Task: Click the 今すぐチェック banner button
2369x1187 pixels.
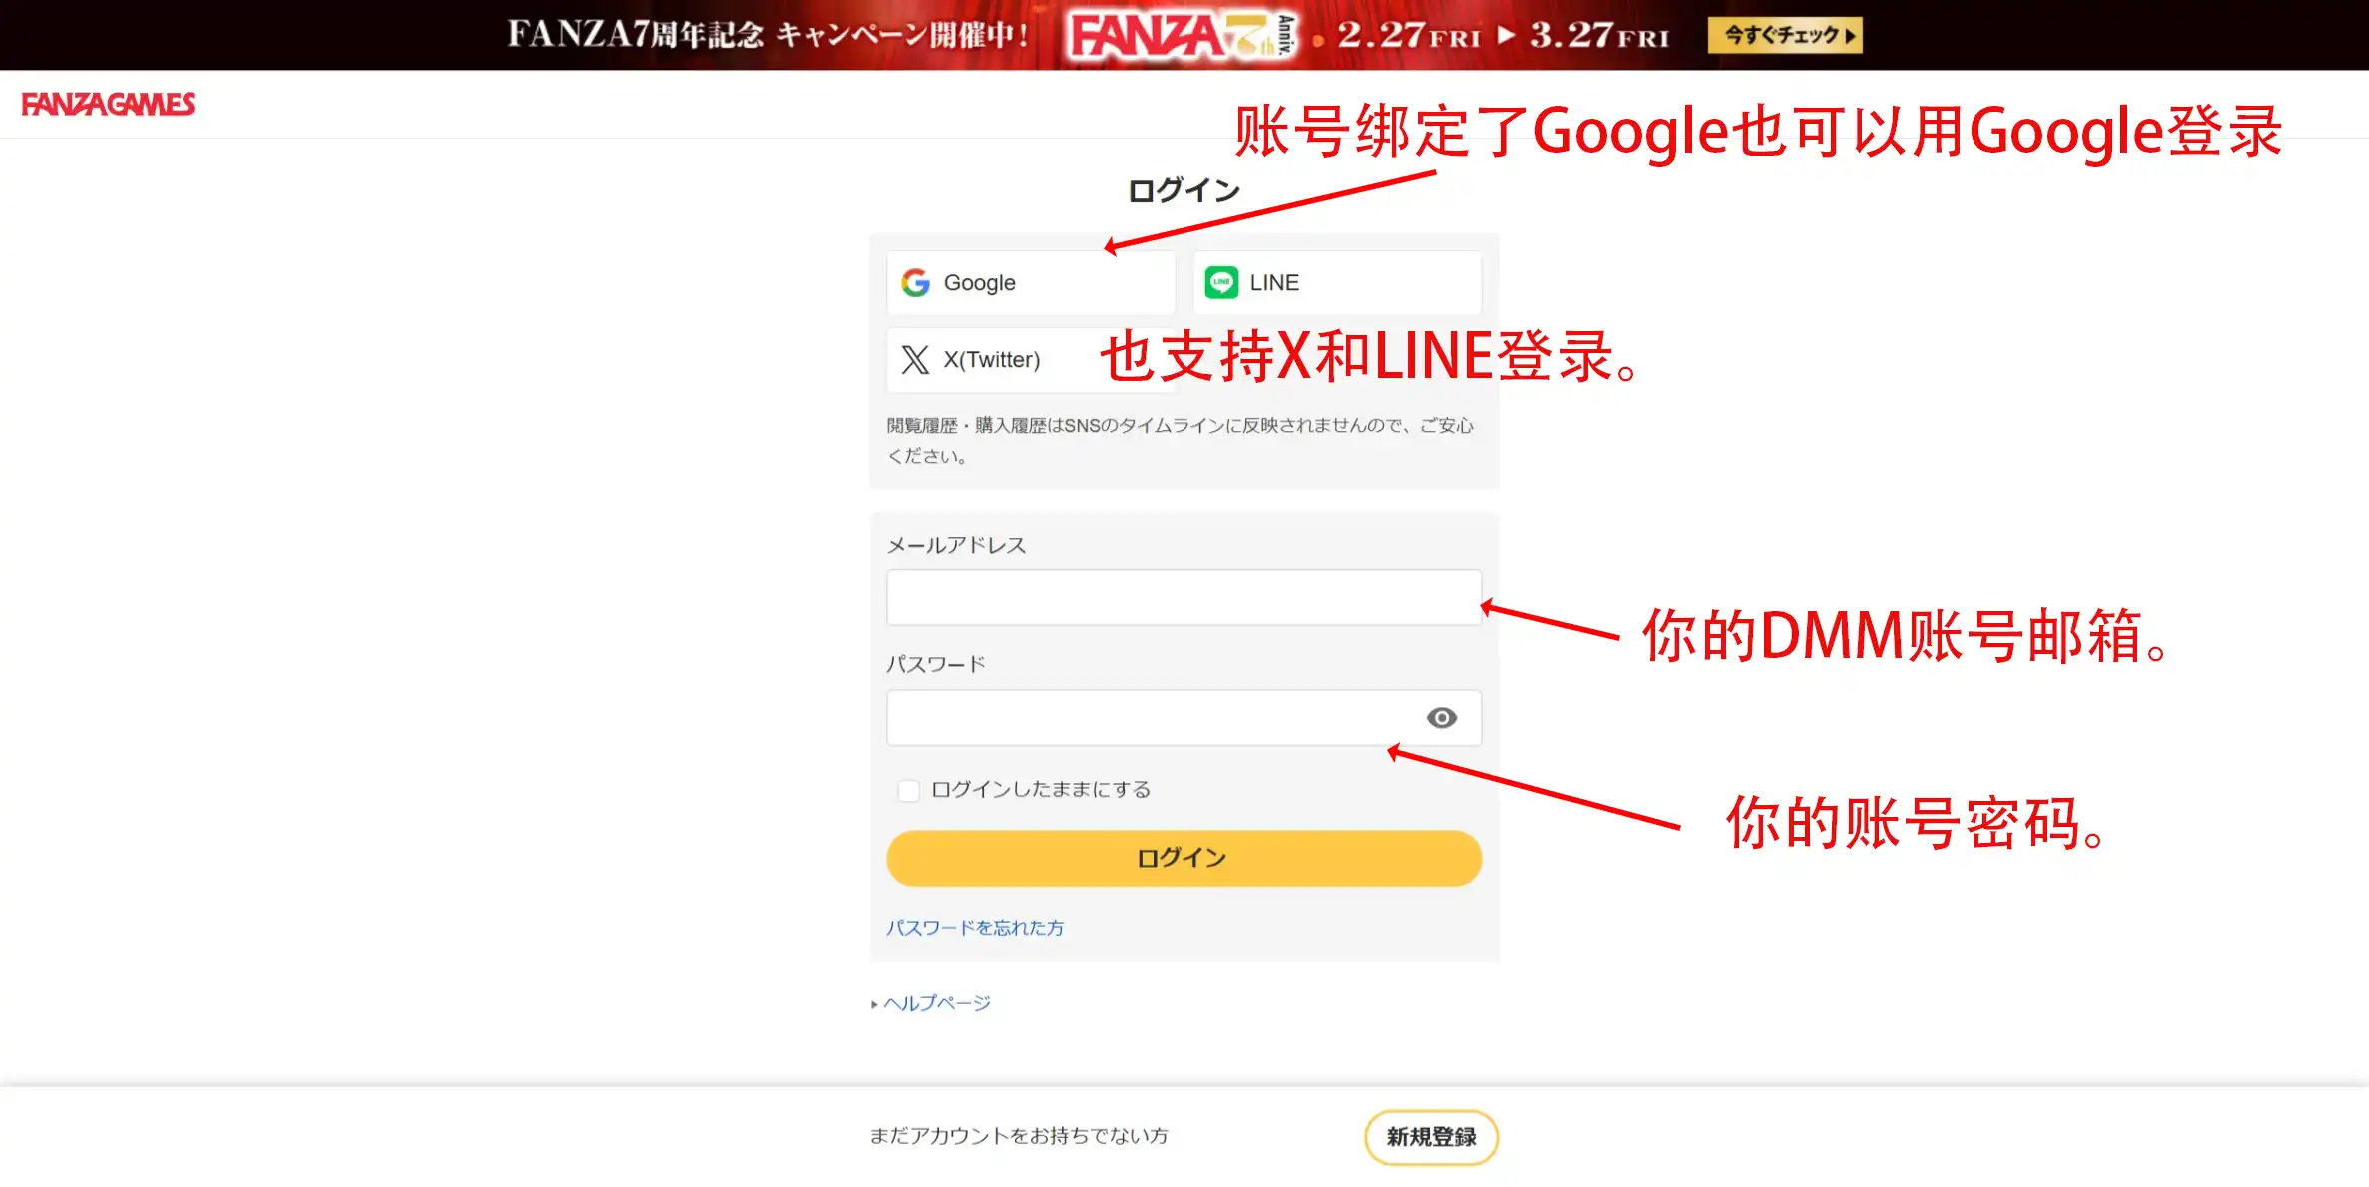Action: [x=1785, y=35]
